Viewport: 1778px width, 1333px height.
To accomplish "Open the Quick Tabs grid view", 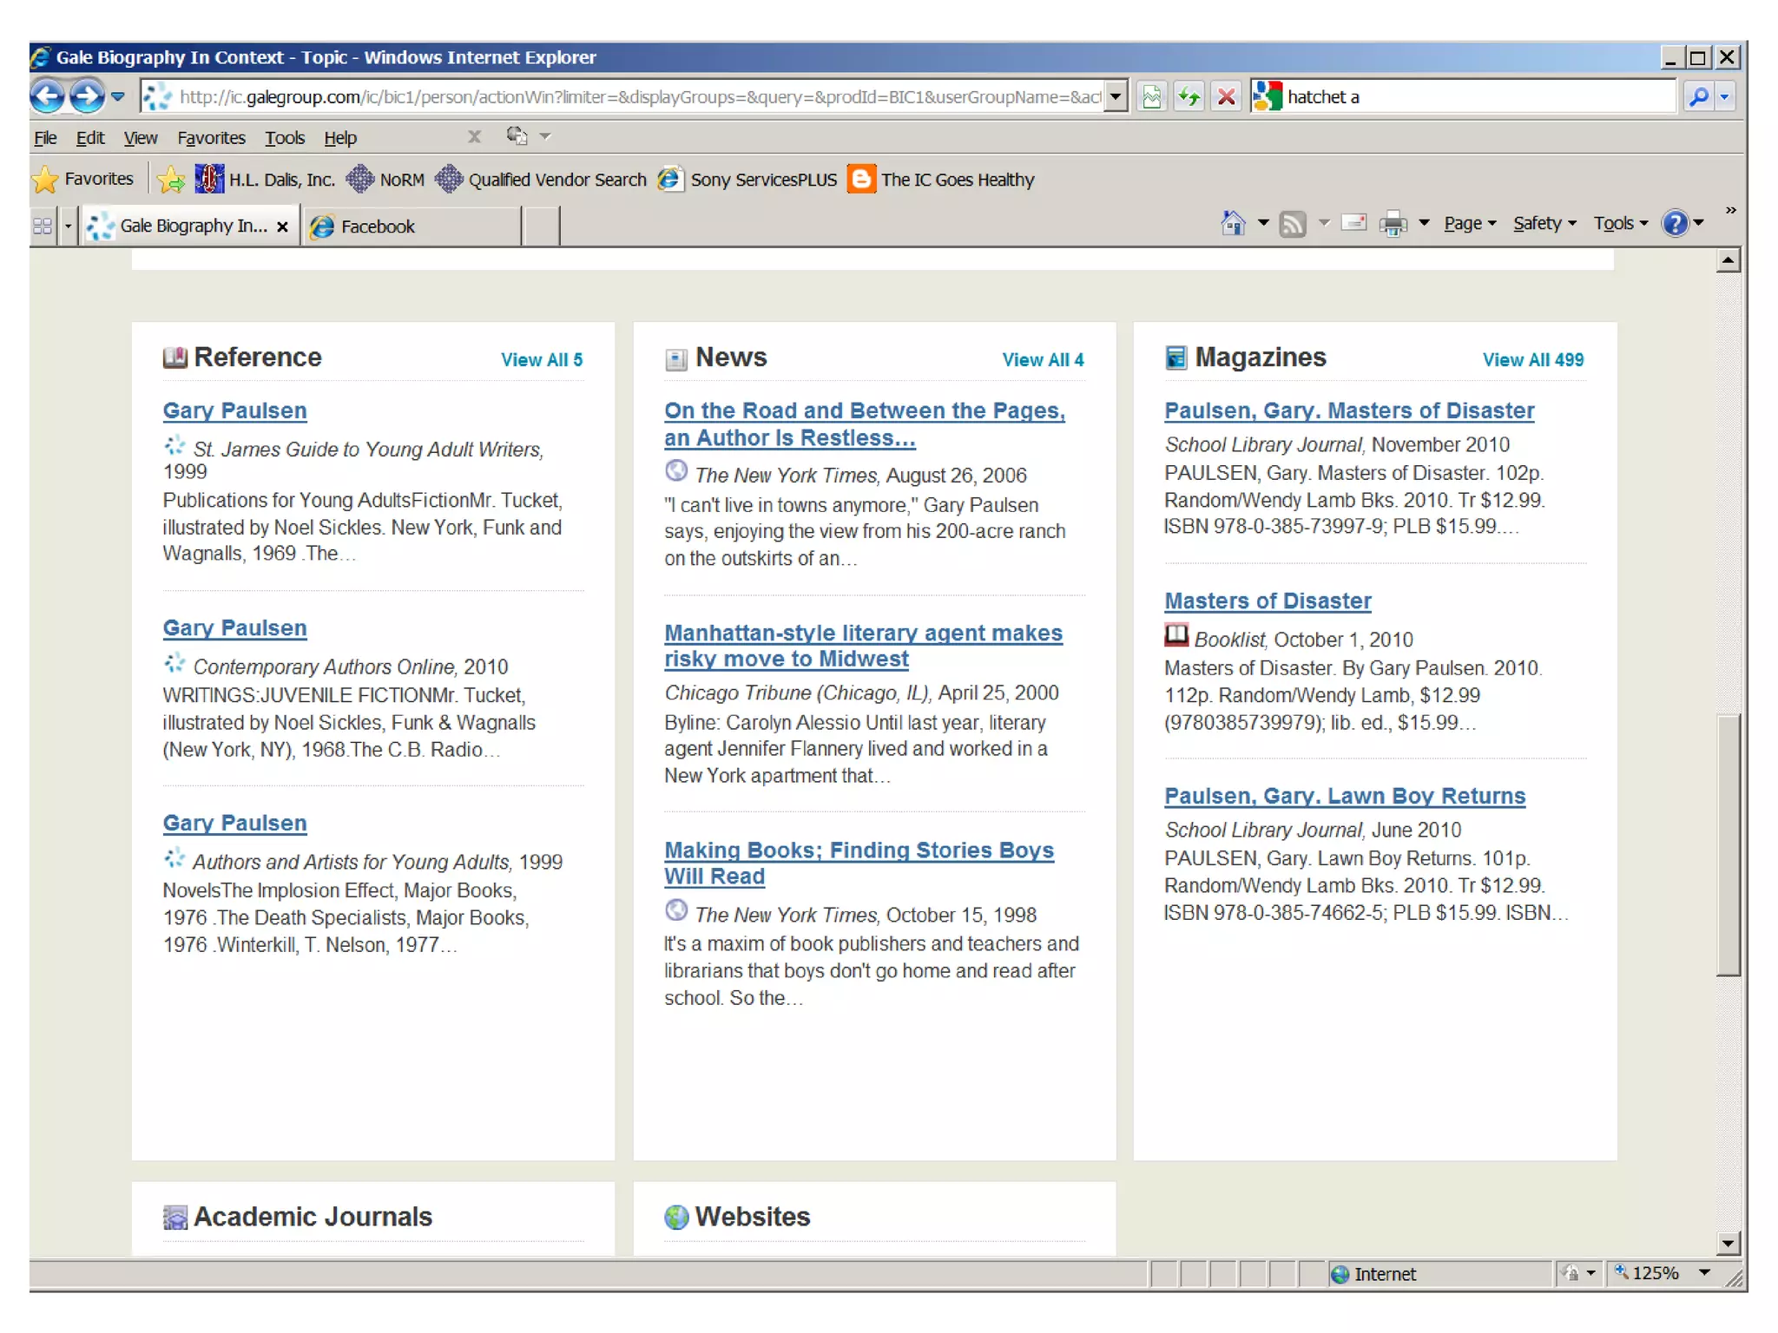I will [x=43, y=227].
